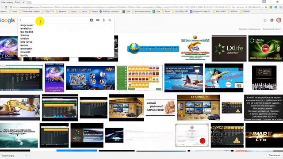
Task: Open the 'Платежные системы' bookmark folder
Action: click(29, 11)
